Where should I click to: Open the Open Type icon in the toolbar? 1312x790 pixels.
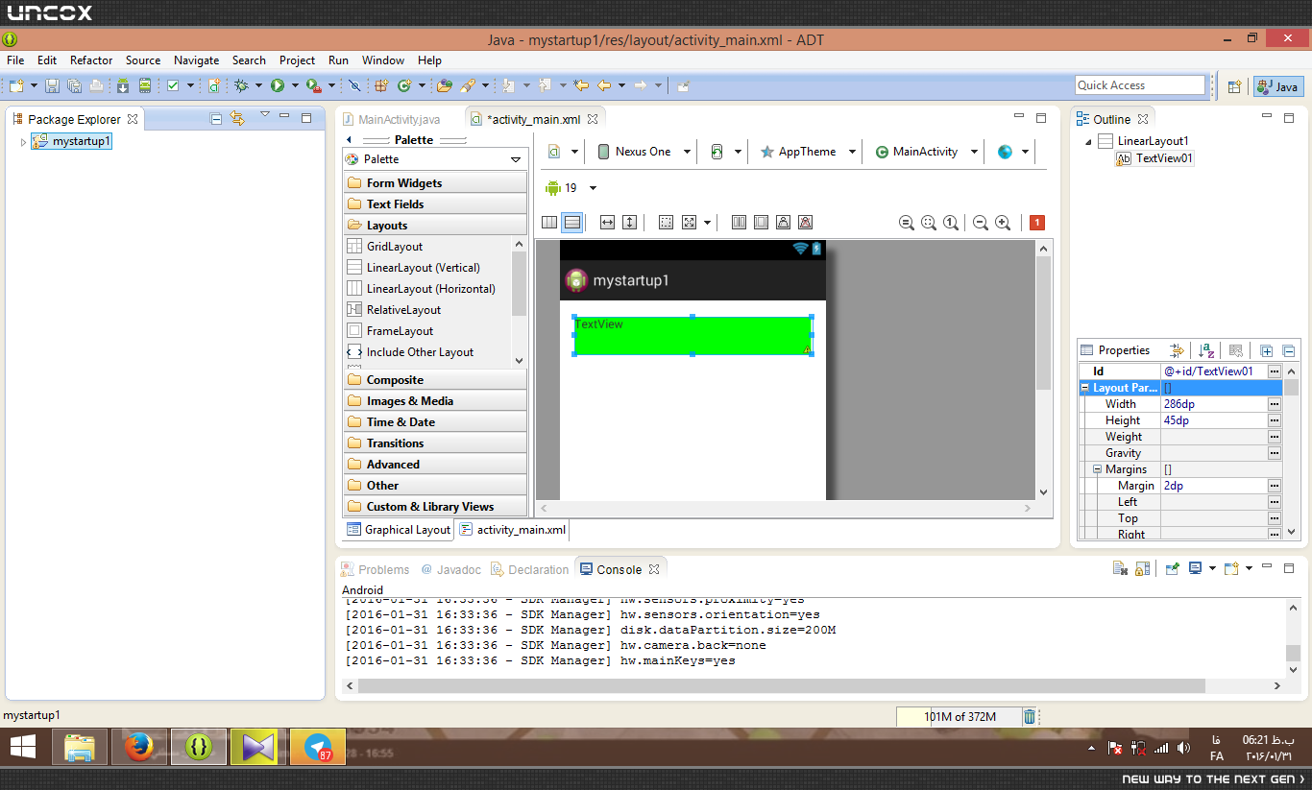point(444,85)
